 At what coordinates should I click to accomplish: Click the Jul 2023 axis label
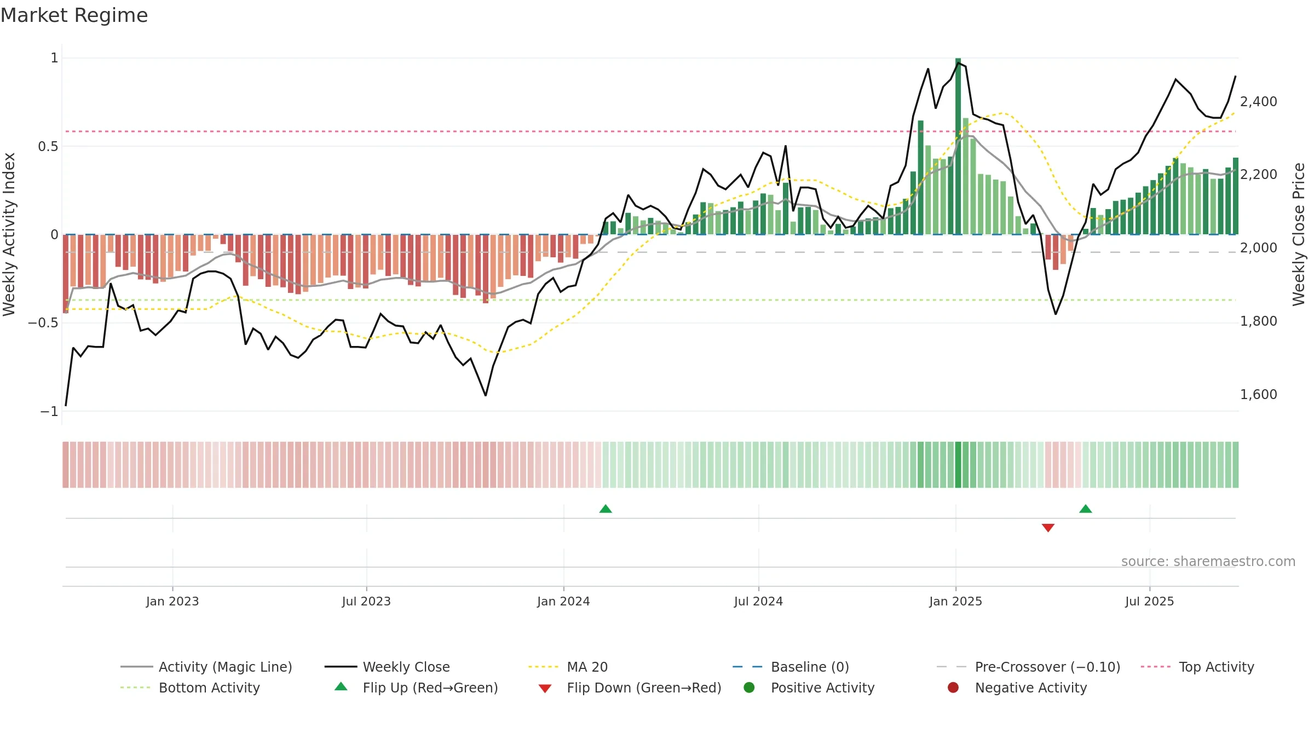pos(366,602)
